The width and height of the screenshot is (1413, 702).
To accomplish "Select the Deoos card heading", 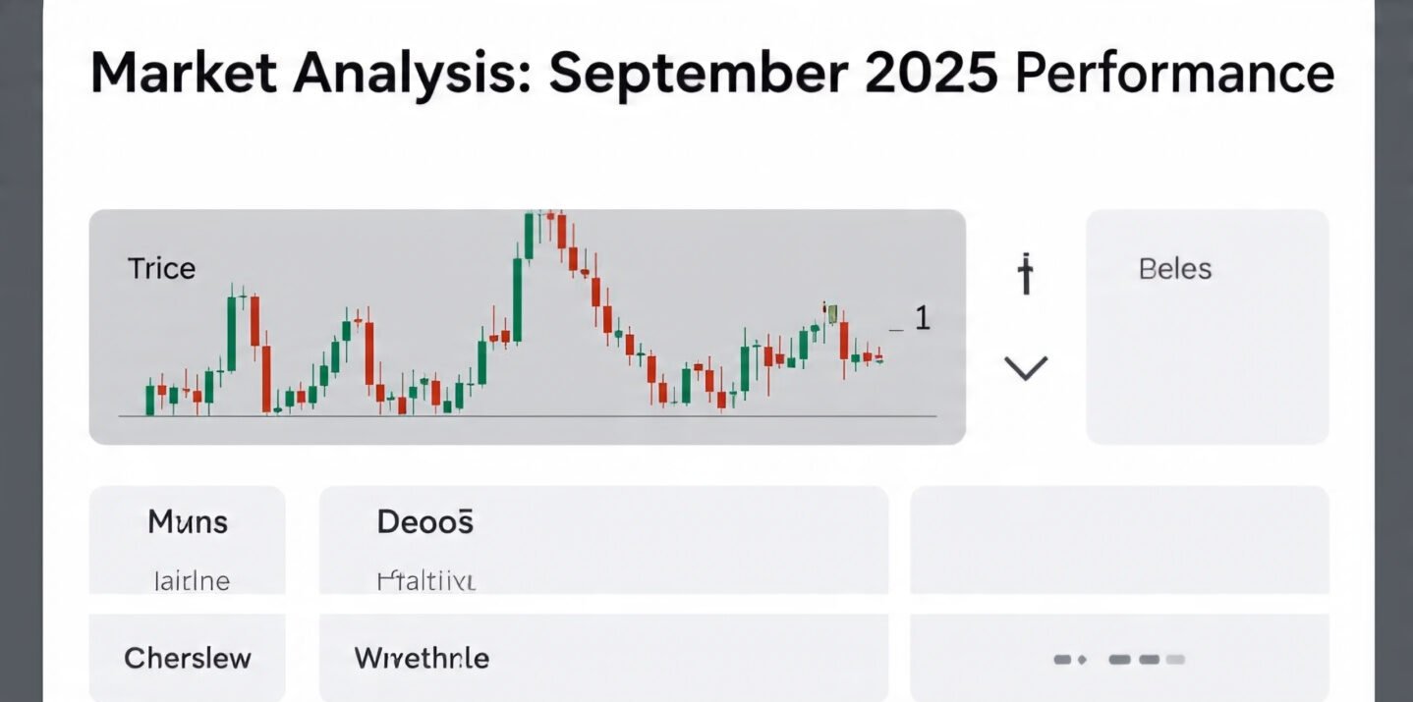I will tap(425, 521).
